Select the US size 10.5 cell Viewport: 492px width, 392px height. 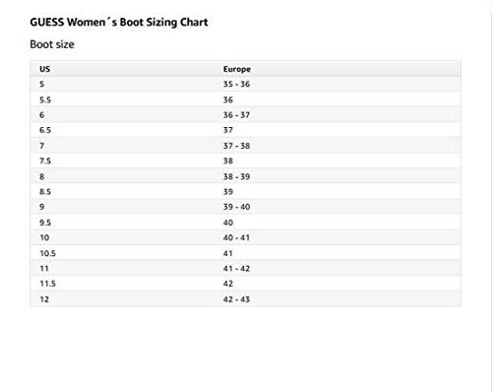click(x=47, y=253)
